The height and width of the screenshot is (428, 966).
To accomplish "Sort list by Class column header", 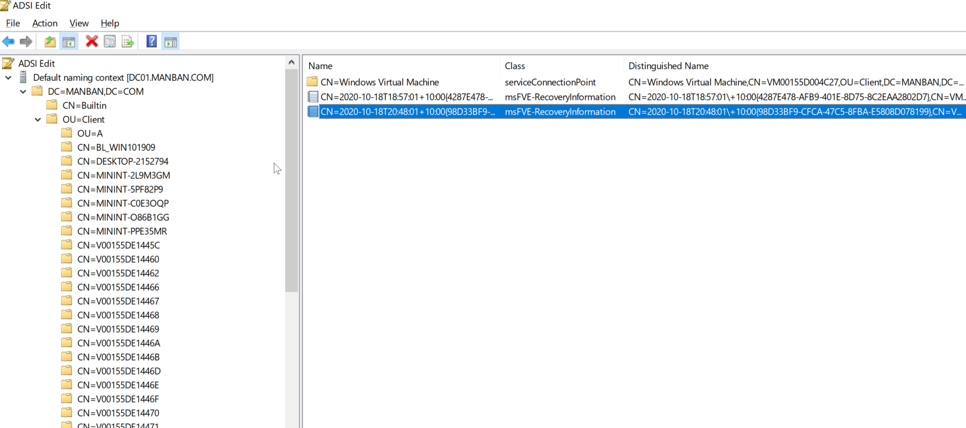I will 515,66.
